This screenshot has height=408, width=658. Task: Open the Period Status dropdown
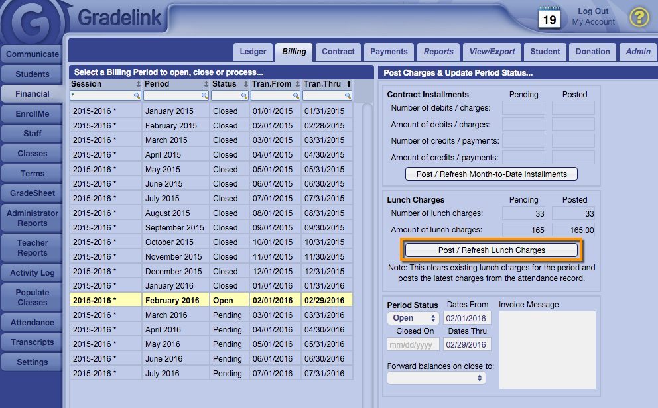[x=413, y=319]
